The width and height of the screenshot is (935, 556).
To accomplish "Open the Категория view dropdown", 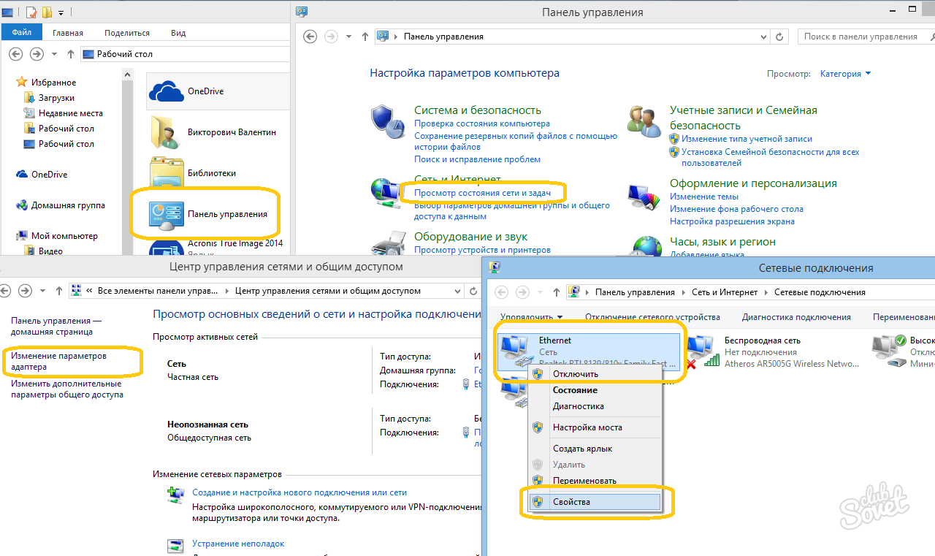I will 845,74.
